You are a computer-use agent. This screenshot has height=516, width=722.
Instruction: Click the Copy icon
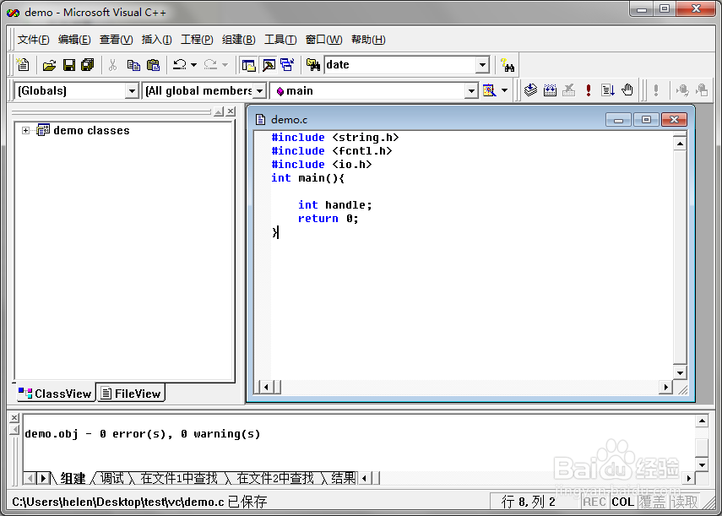click(x=133, y=65)
